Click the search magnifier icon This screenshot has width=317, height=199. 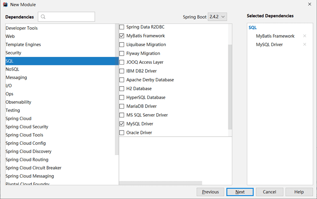[x=44, y=17]
